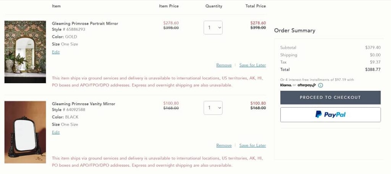The height and width of the screenshot is (174, 391).
Task: Open quantity dropdown for Portrait Mirror
Action: point(213,27)
